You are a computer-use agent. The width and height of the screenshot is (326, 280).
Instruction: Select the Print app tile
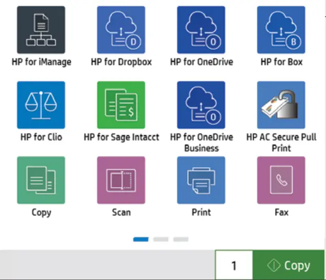coord(201,180)
